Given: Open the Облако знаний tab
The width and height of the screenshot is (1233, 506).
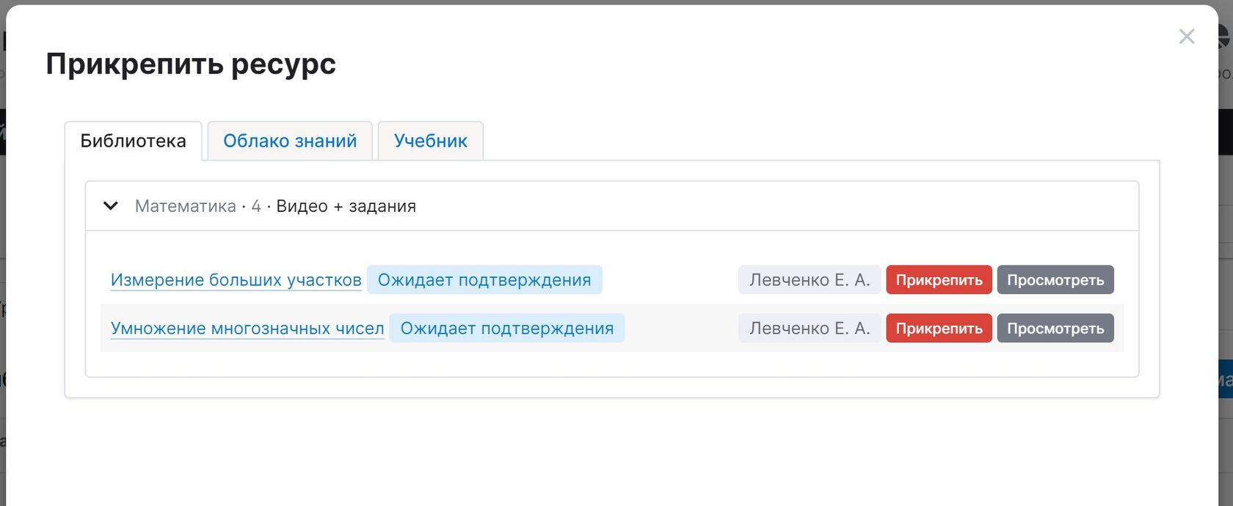Looking at the screenshot, I should 290,141.
